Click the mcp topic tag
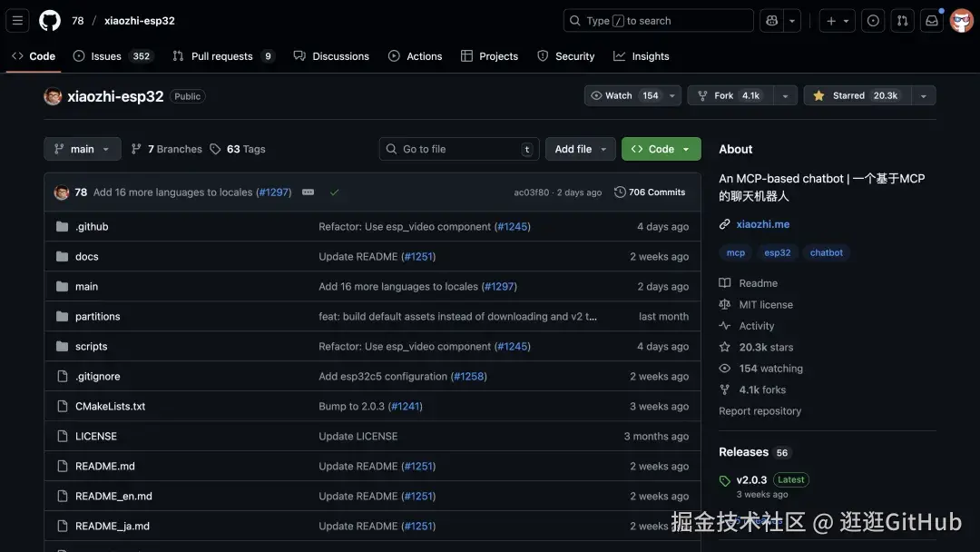The height and width of the screenshot is (552, 980). (x=736, y=252)
